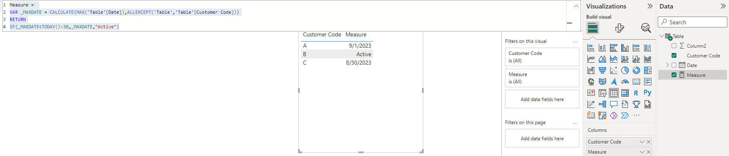Expand the Date hierarchy field
The width and height of the screenshot is (729, 156).
pos(667,65)
